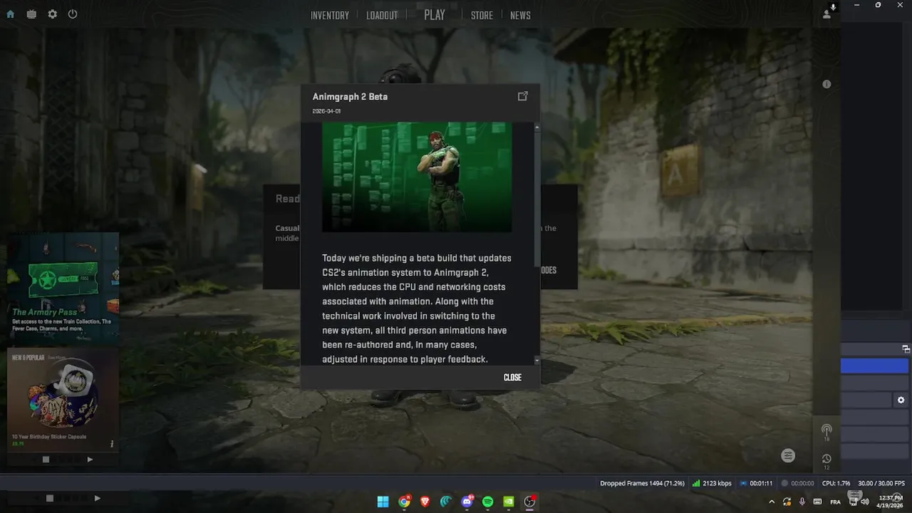Open Animgraph 2 Beta post in browser
This screenshot has width=912, height=513.
click(x=522, y=96)
